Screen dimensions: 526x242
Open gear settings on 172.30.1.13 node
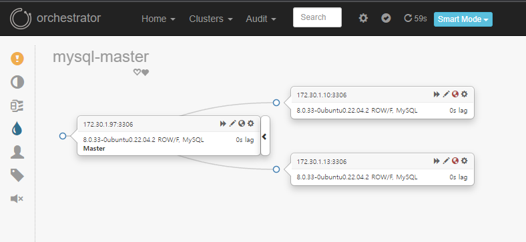point(465,161)
